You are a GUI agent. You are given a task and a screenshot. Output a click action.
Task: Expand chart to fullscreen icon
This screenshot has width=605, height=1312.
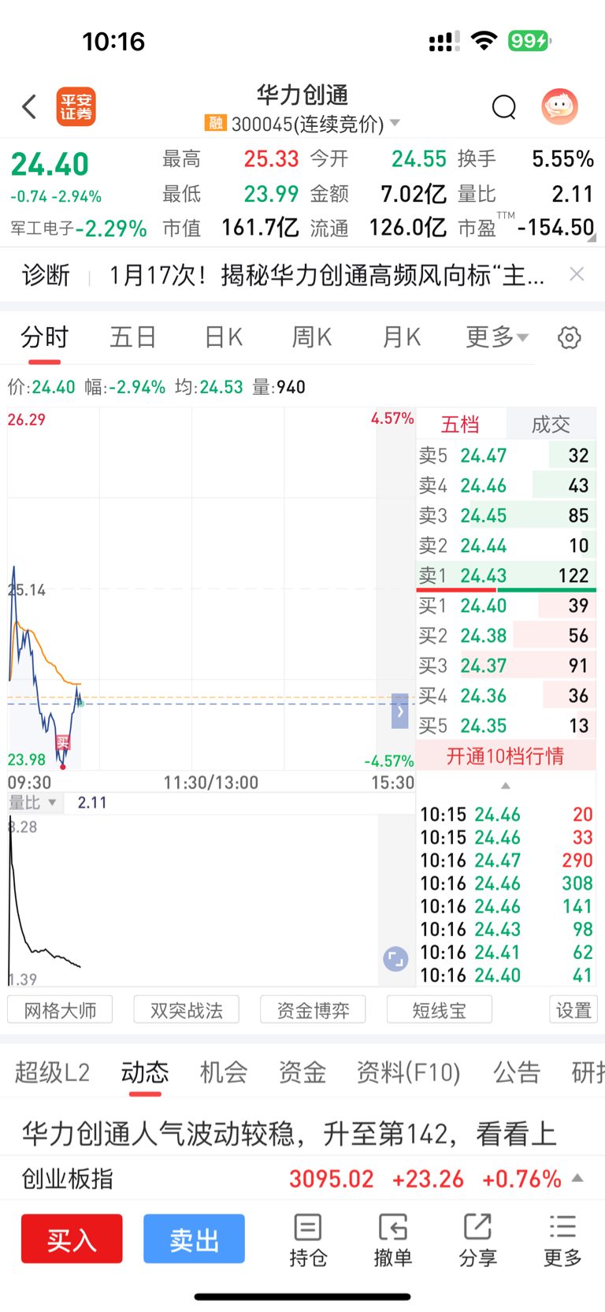click(395, 959)
